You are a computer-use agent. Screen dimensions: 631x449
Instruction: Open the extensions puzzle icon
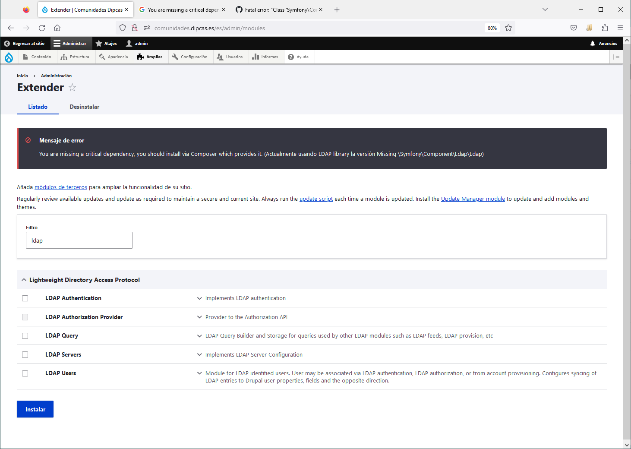pos(605,28)
